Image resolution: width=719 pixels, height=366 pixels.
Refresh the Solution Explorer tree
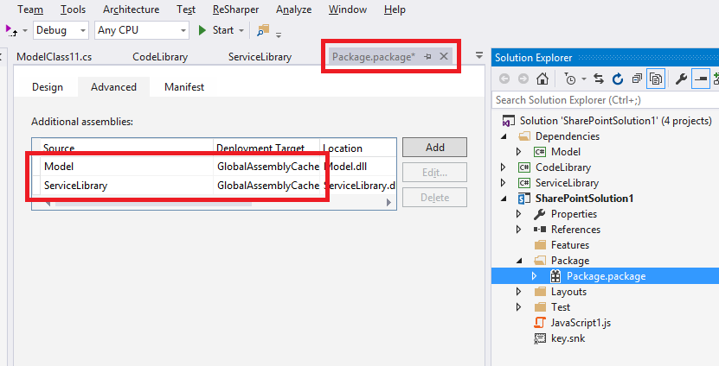(x=617, y=79)
